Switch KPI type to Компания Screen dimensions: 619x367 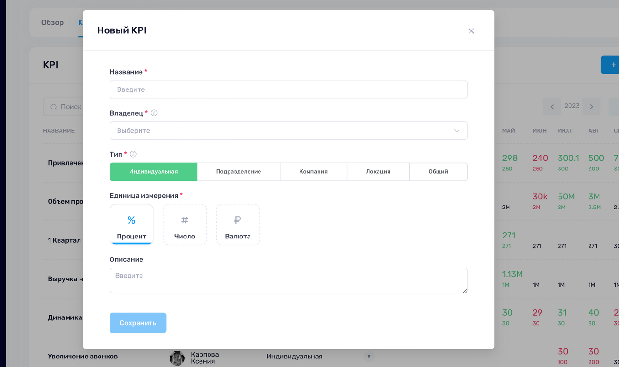313,171
